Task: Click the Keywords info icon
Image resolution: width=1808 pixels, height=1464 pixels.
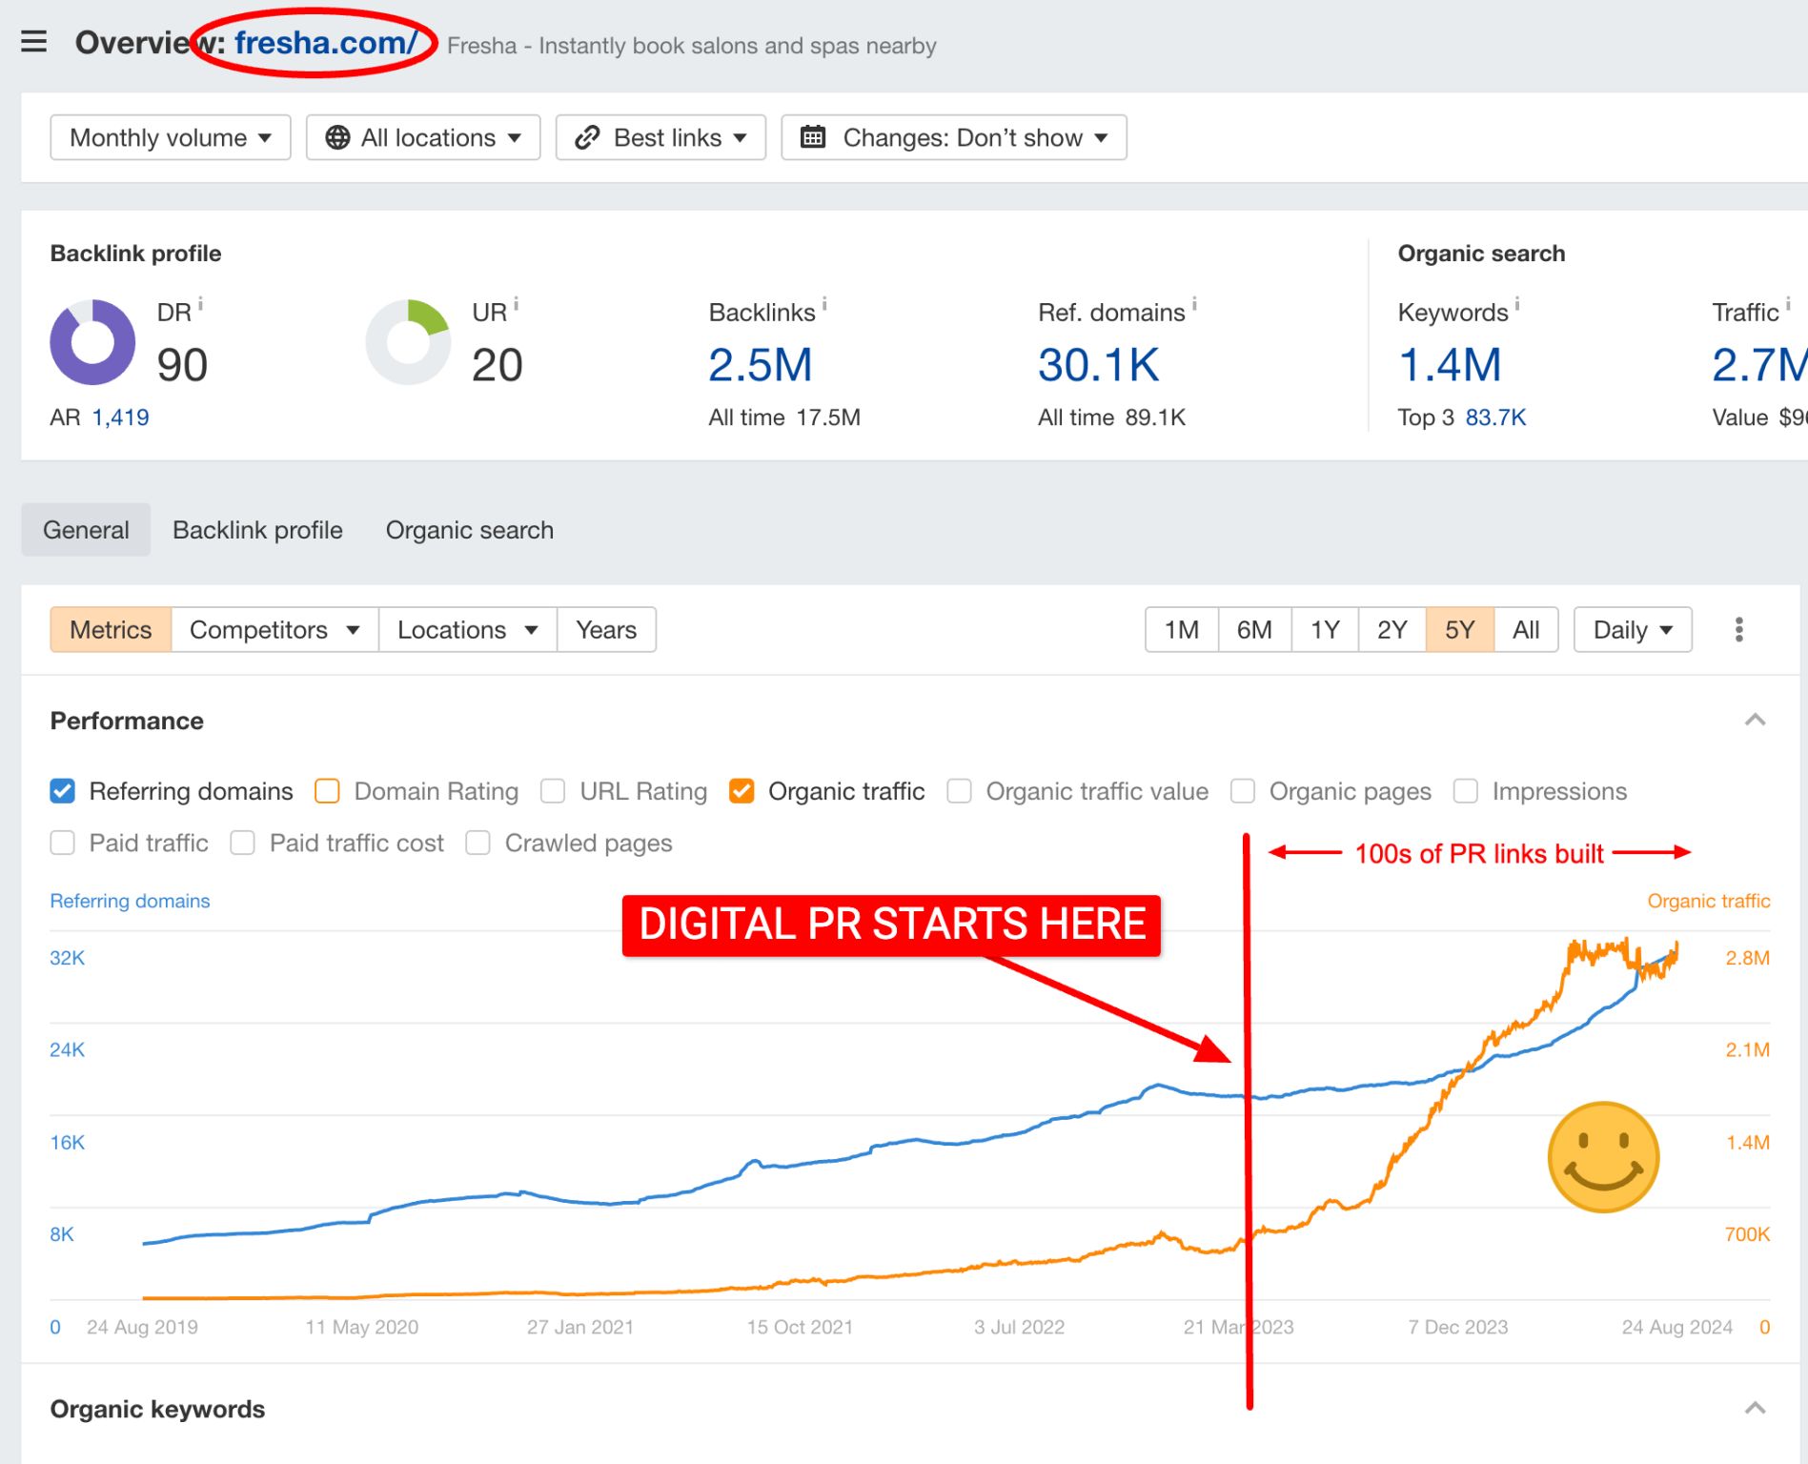Action: pyautogui.click(x=1517, y=304)
